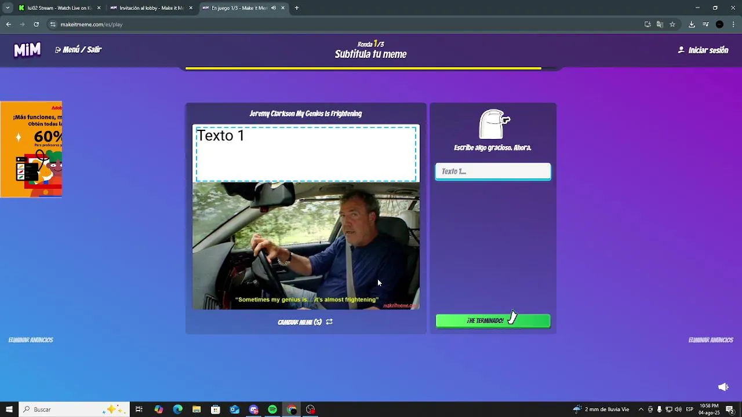Click the Meet Now camera tray icon
This screenshot has width=742, height=417.
(x=650, y=409)
